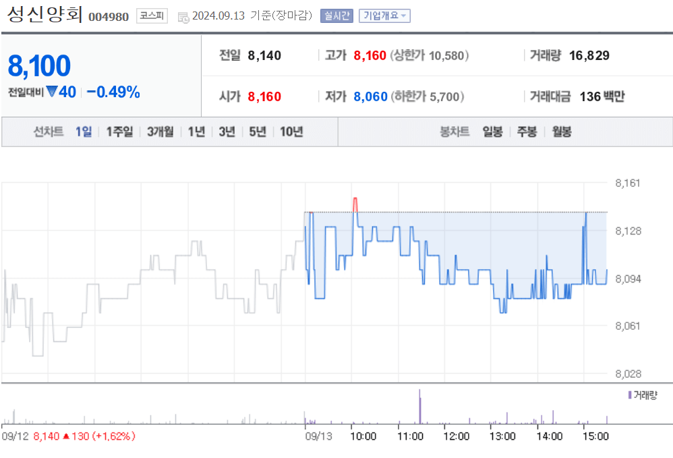The width and height of the screenshot is (673, 458).
Task: Click the 실시간 real-time button
Action: (336, 16)
